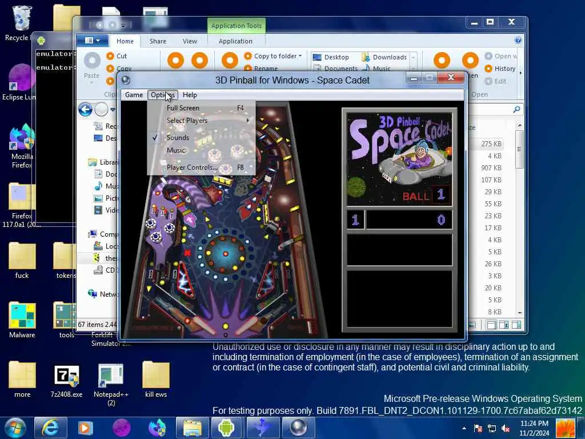Switch to the Android emulator on the taskbar
The height and width of the screenshot is (439, 585).
[227, 428]
